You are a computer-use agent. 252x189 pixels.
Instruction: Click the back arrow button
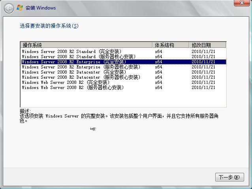point(9,8)
